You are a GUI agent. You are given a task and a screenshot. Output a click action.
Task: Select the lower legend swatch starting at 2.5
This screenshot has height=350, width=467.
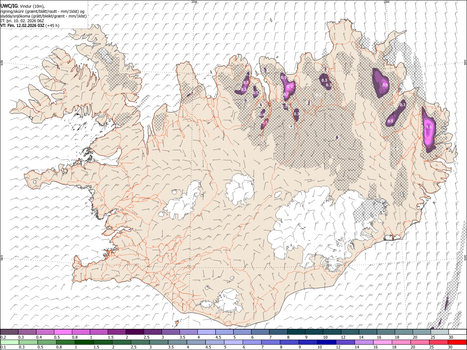click(x=140, y=342)
